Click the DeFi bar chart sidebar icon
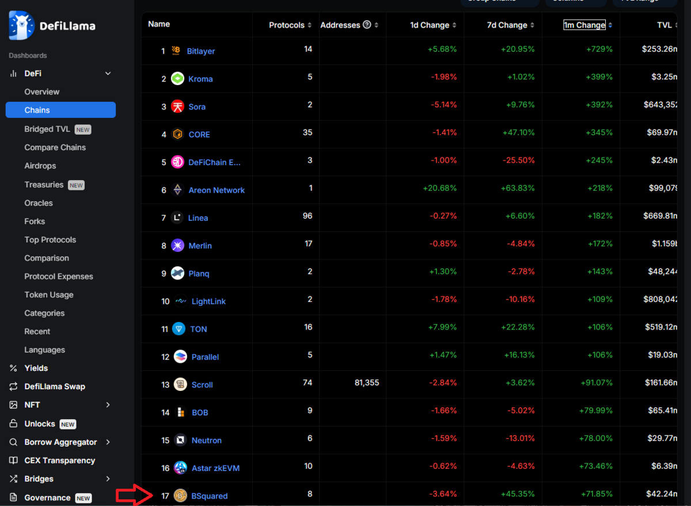 (x=13, y=74)
